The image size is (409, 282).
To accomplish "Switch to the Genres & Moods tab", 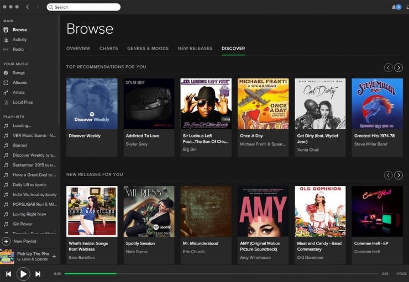I will point(148,49).
